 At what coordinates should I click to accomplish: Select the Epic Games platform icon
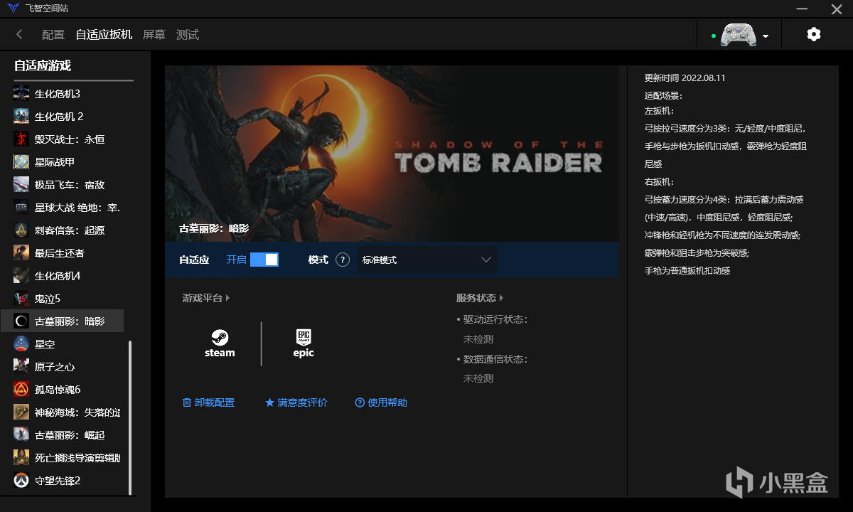pos(304,343)
